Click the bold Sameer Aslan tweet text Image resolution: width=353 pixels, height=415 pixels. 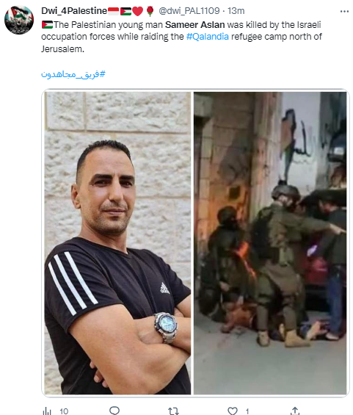[x=195, y=25]
